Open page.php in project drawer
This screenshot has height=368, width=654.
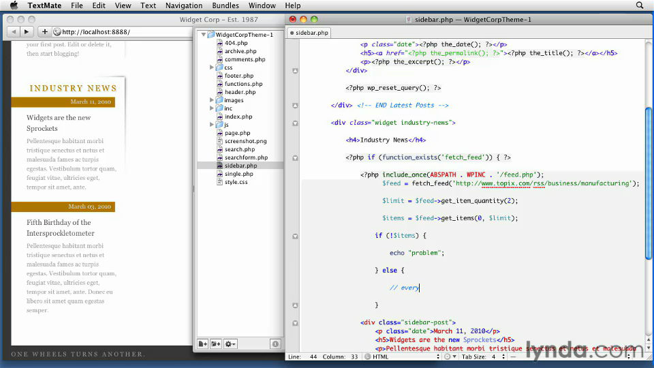click(x=237, y=133)
